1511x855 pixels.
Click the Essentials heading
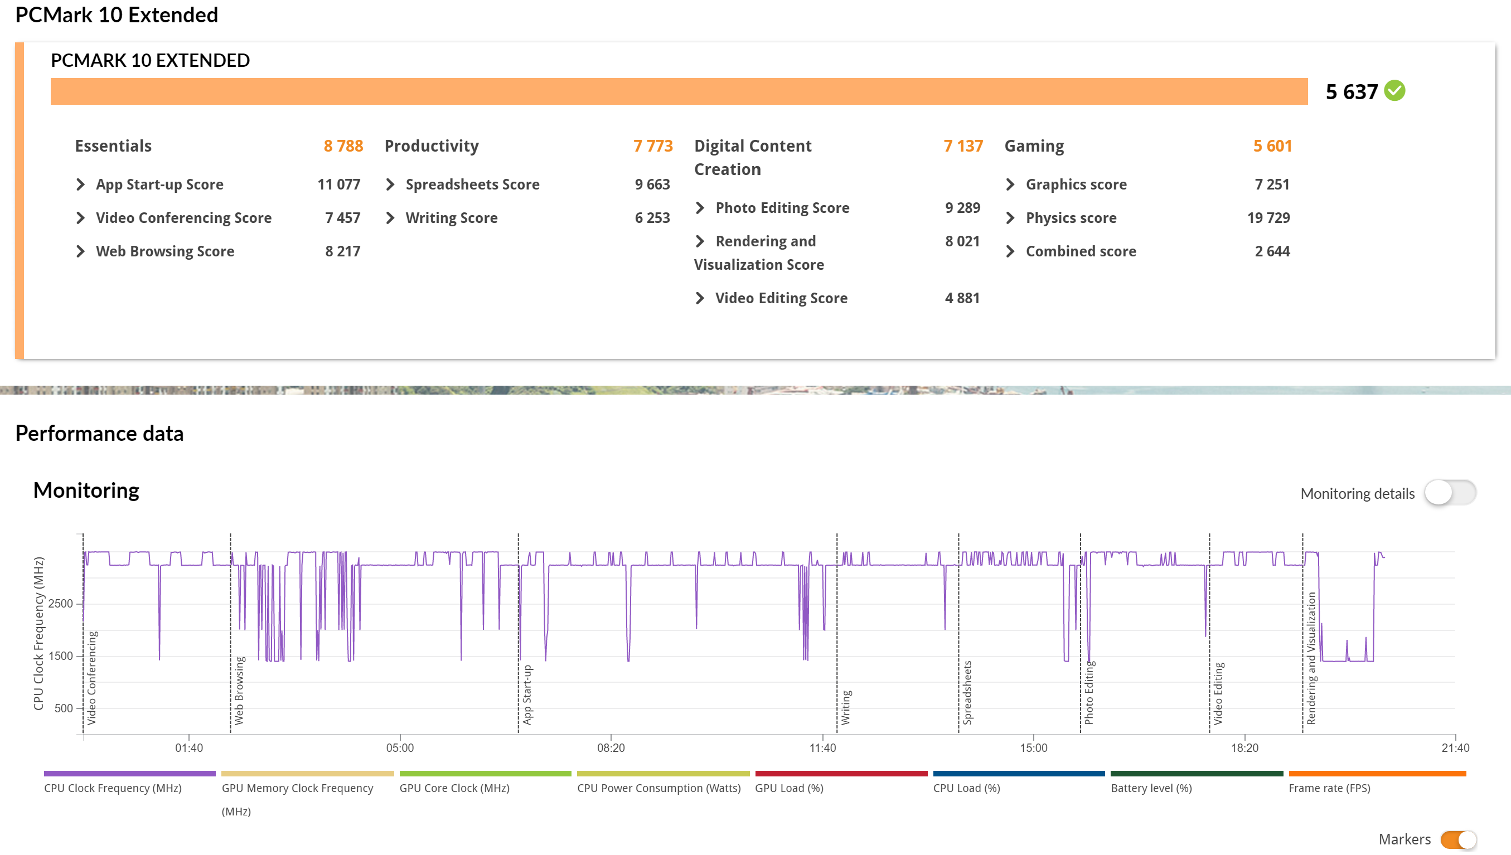(x=113, y=145)
